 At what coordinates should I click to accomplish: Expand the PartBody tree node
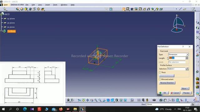pyautogui.click(x=1, y=31)
